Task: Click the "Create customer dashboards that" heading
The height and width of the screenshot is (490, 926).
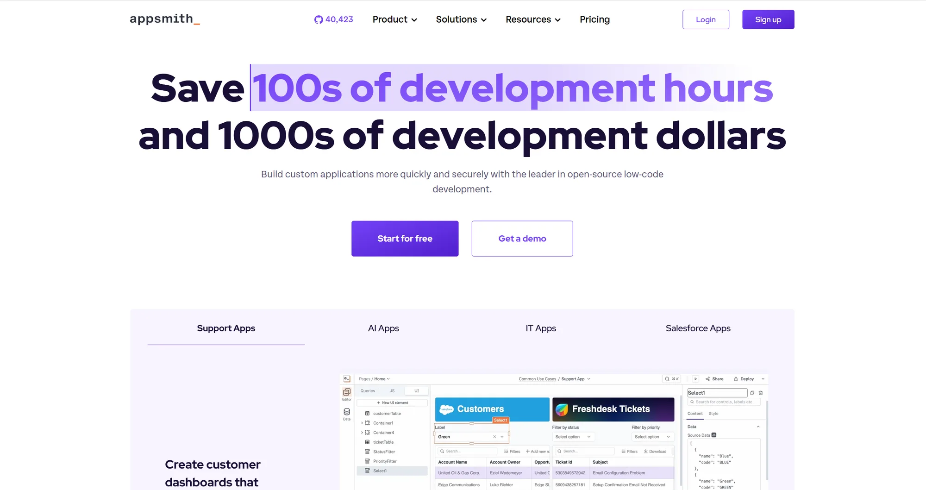Action: coord(213,473)
